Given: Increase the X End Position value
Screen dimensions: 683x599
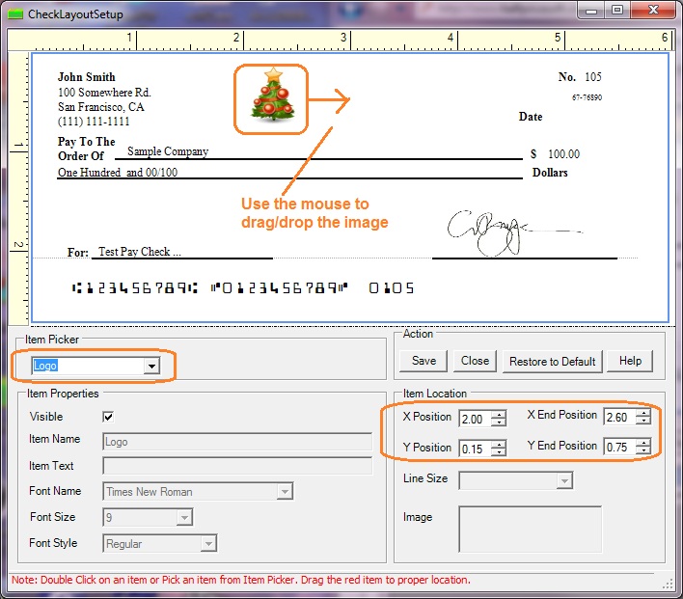Looking at the screenshot, I should 642,413.
